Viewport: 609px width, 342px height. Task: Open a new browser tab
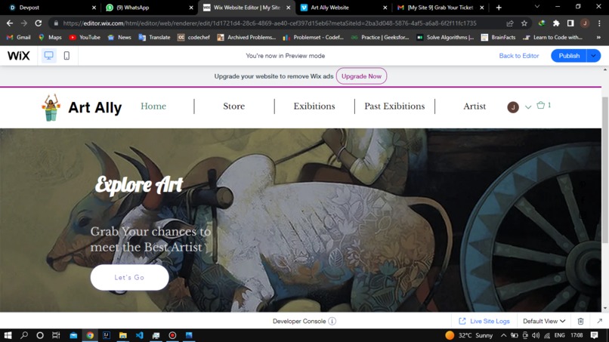coord(499,8)
